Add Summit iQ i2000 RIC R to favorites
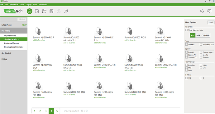Screen dimensions: 215x114 [39, 40]
